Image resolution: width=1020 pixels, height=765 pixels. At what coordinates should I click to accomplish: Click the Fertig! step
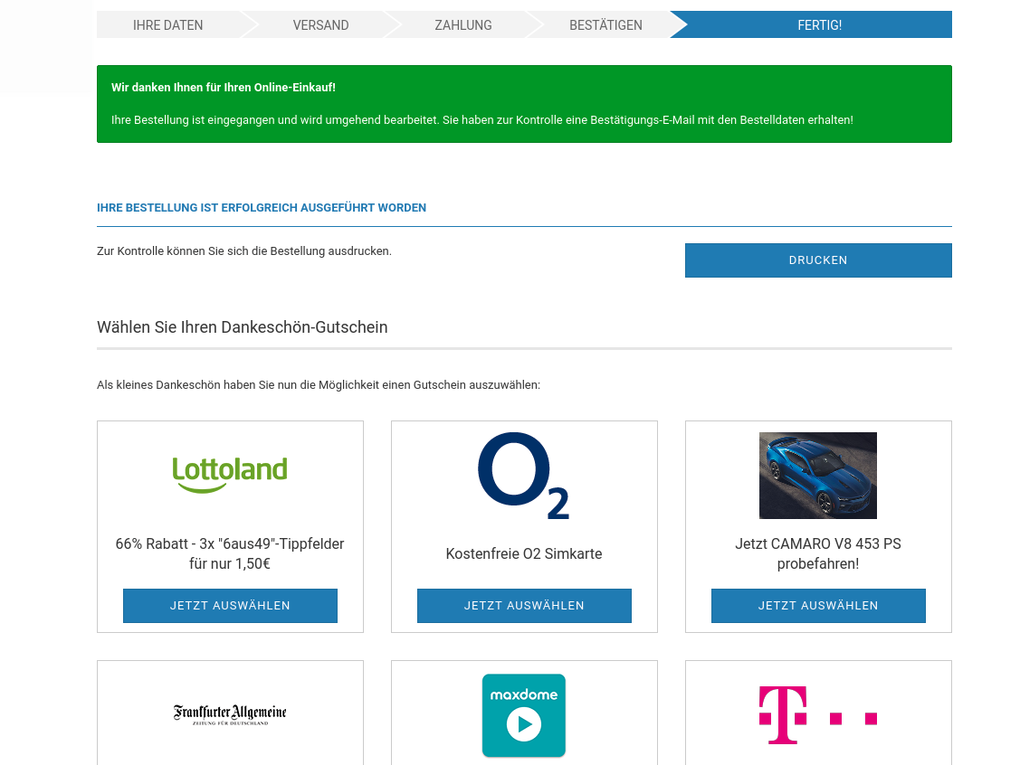point(819,25)
